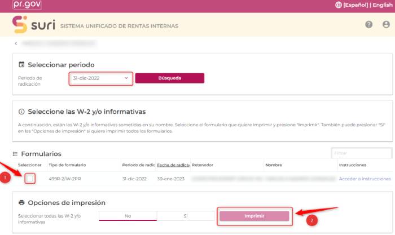Click the printer icon by Opciones de impresión
The image size is (395, 235).
pyautogui.click(x=21, y=202)
